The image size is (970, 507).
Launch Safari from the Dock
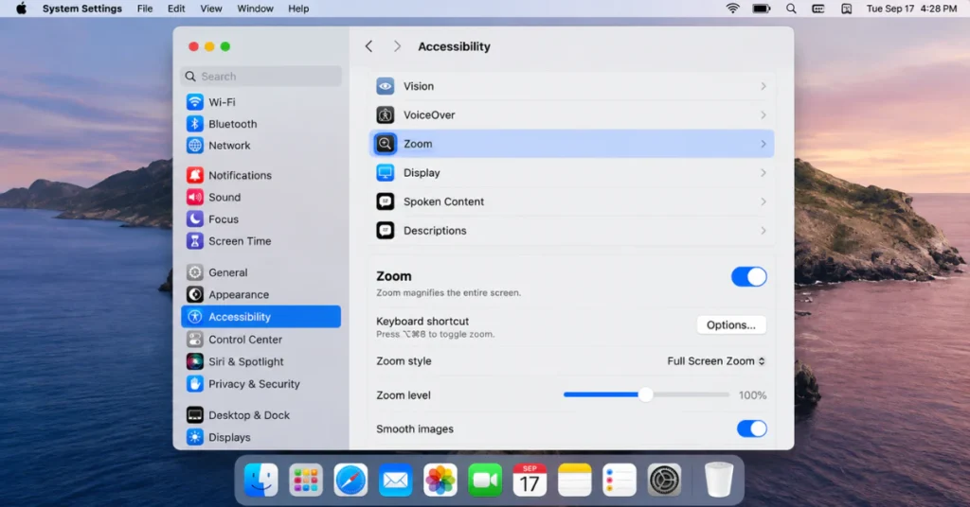coord(350,480)
